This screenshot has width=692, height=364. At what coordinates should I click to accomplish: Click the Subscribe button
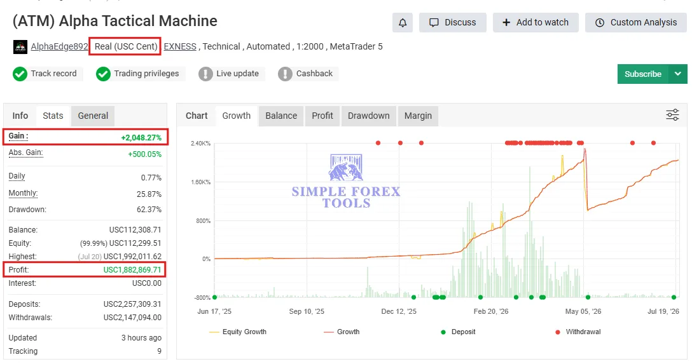(x=643, y=74)
